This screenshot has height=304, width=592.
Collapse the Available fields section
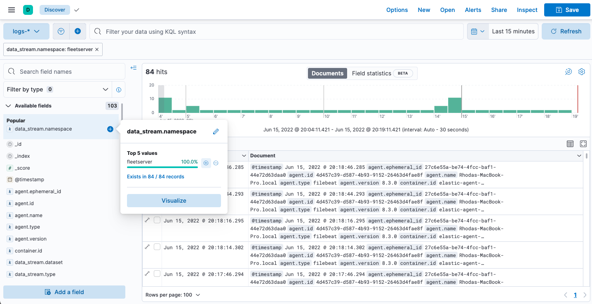pos(8,105)
